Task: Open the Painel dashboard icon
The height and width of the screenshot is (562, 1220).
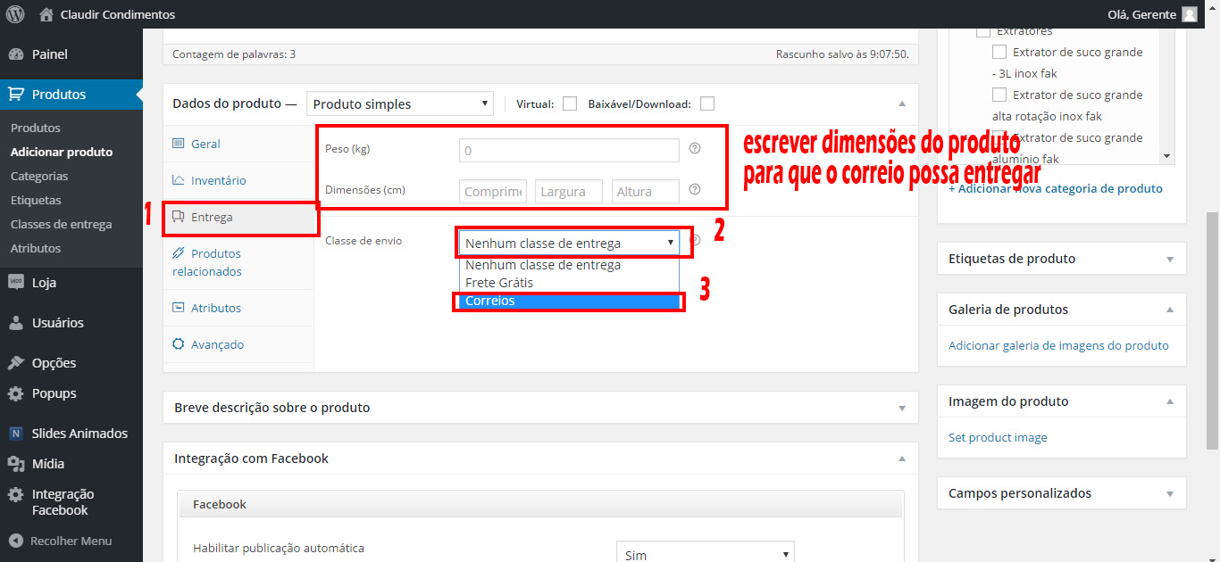Action: click(x=16, y=54)
